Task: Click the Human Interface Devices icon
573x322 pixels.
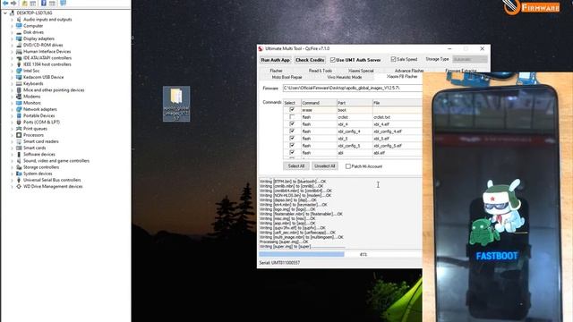Action: 19,52
